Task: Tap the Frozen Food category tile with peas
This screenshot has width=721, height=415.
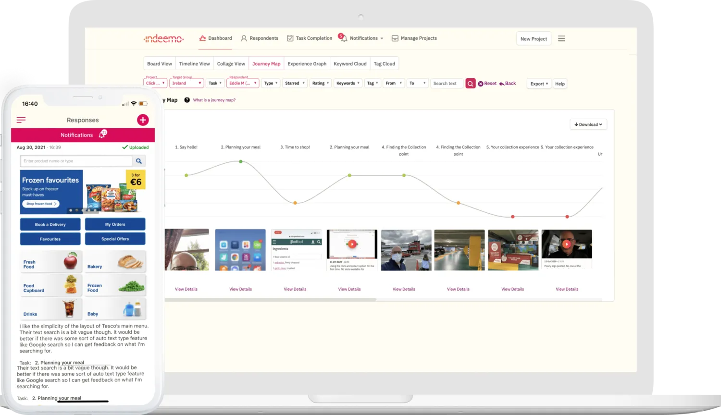Action: click(x=115, y=285)
